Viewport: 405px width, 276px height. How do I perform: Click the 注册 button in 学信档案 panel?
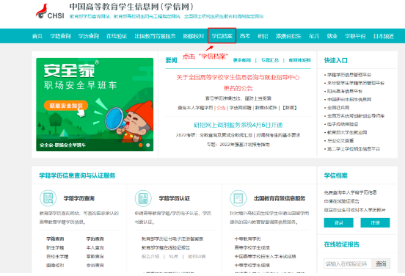(x=376, y=222)
